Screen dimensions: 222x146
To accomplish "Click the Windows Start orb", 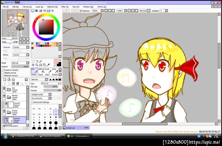I will [x=6, y=136].
